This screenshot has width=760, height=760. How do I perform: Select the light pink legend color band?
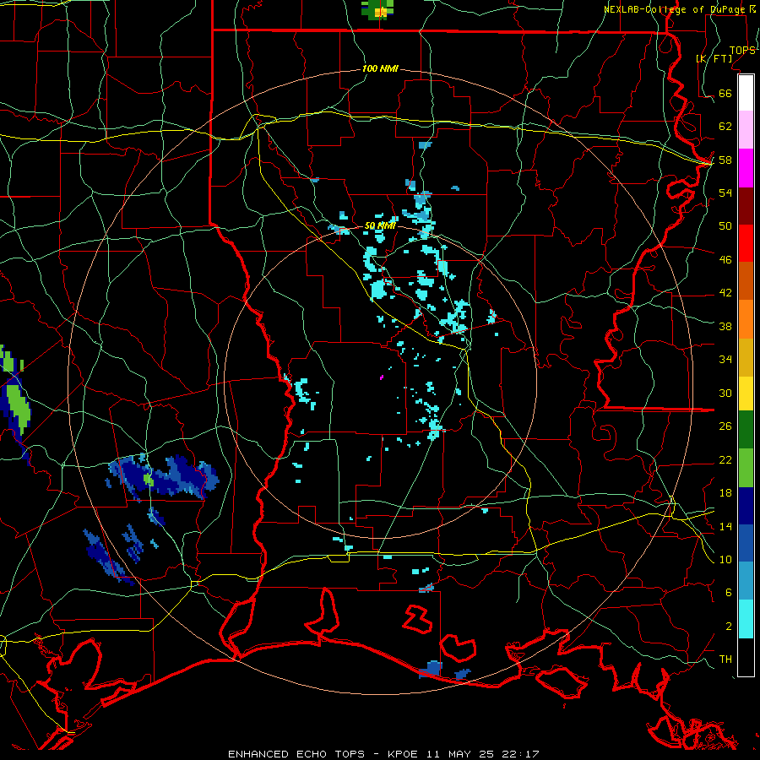[x=746, y=130]
